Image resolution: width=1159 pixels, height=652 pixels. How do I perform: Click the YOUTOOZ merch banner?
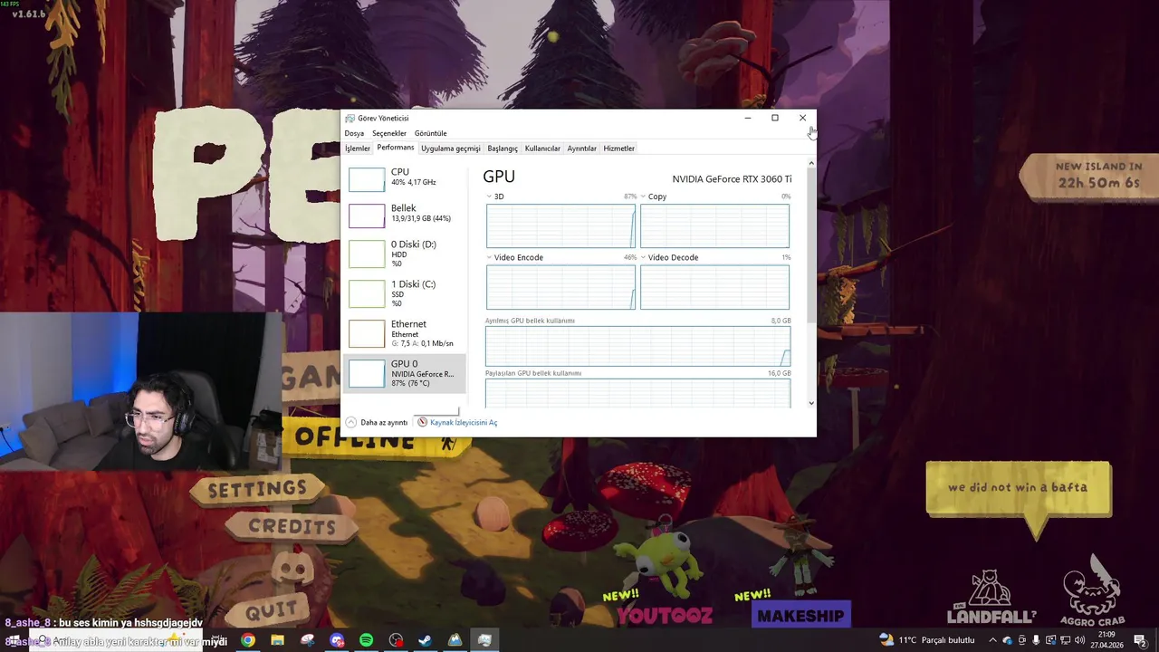665,616
